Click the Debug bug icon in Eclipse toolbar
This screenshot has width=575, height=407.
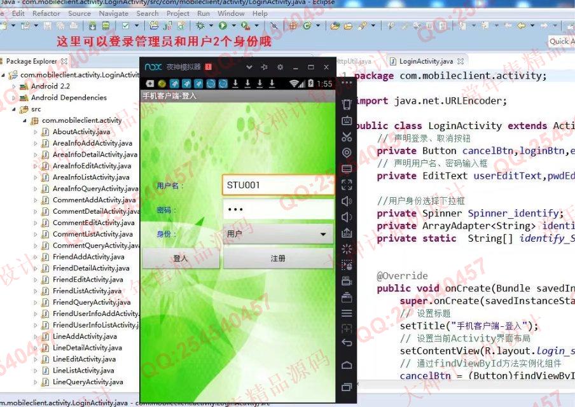coord(200,25)
